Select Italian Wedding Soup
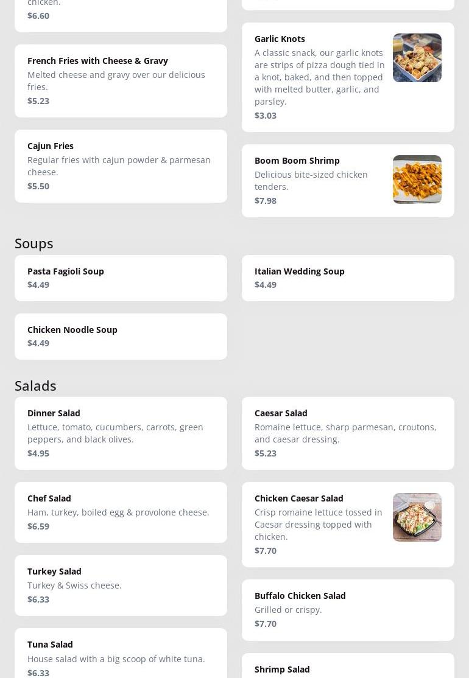This screenshot has width=469, height=678. 348,278
